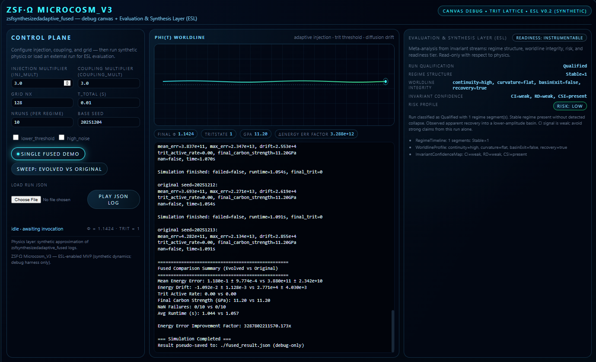Click the CANVAS DEBUG • TRIT LATTICE badge
596x362 pixels.
[514, 11]
